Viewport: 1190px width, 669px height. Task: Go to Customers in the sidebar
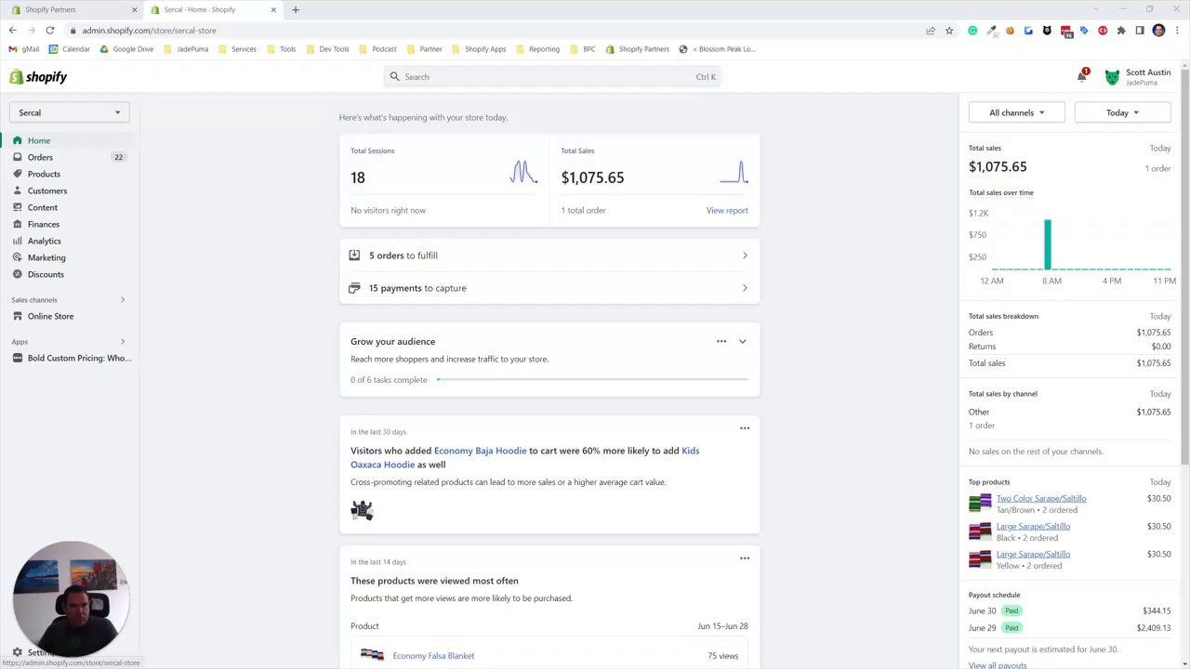point(47,190)
